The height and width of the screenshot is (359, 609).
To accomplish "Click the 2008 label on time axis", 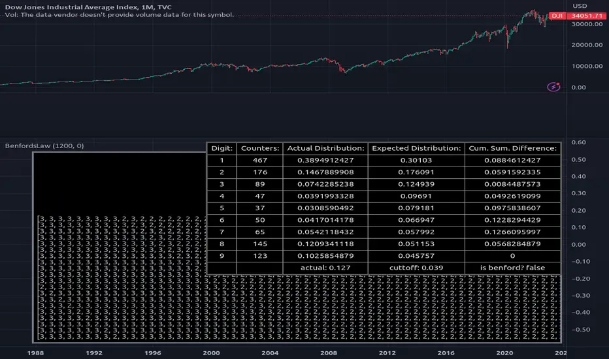I will pyautogui.click(x=329, y=352).
